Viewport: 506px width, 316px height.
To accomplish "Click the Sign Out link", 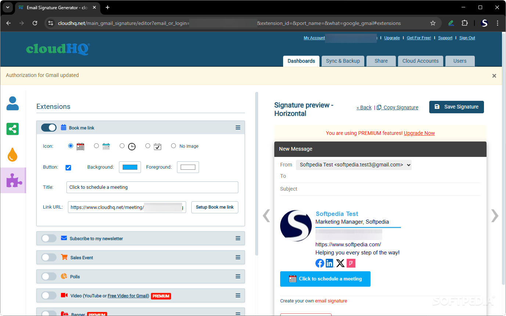I will 467,38.
